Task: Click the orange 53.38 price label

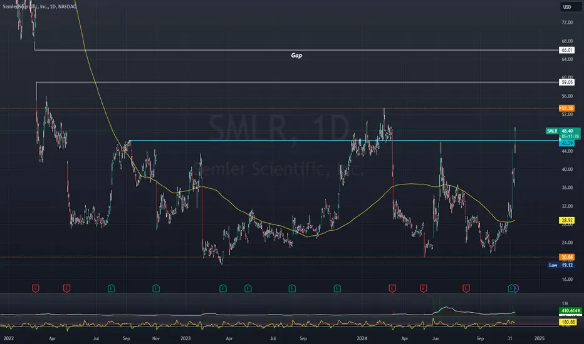Action: click(566, 108)
